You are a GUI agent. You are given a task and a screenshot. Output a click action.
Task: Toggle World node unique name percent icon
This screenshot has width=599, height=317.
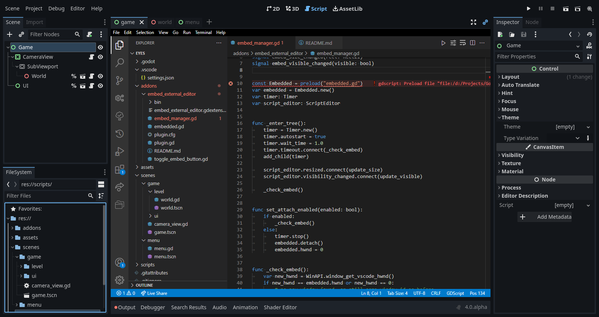[74, 76]
